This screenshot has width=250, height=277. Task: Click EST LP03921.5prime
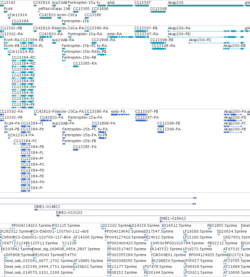coord(198,273)
